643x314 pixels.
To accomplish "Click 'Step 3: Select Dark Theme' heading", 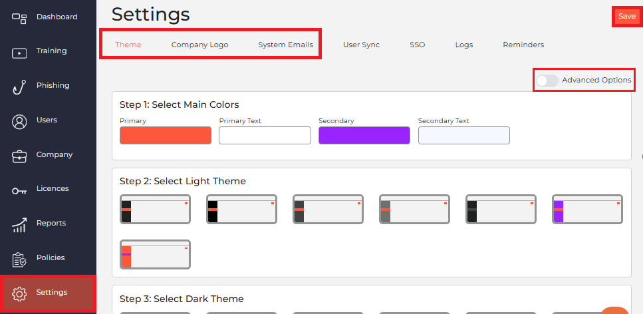I will coord(182,299).
